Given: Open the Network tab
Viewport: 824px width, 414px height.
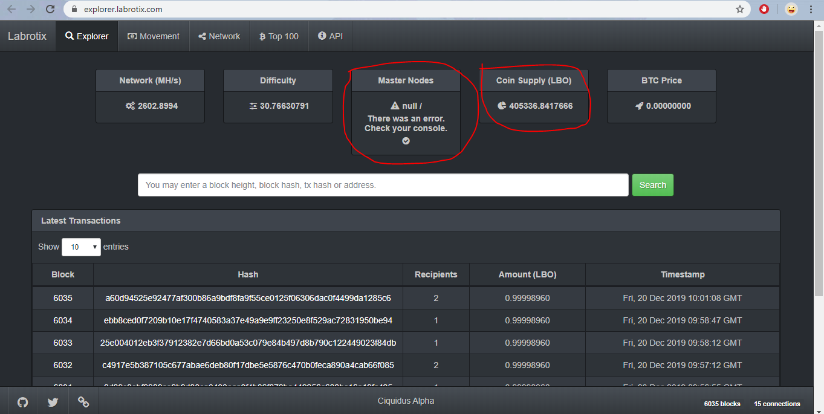Looking at the screenshot, I should tap(219, 36).
